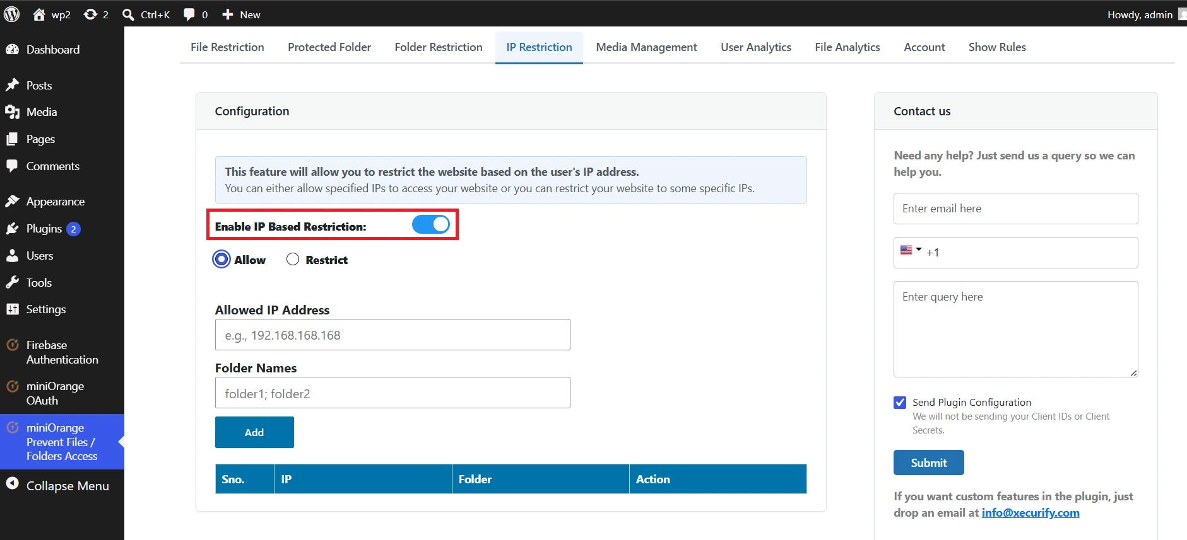Click the phone number field with +1

(1016, 253)
